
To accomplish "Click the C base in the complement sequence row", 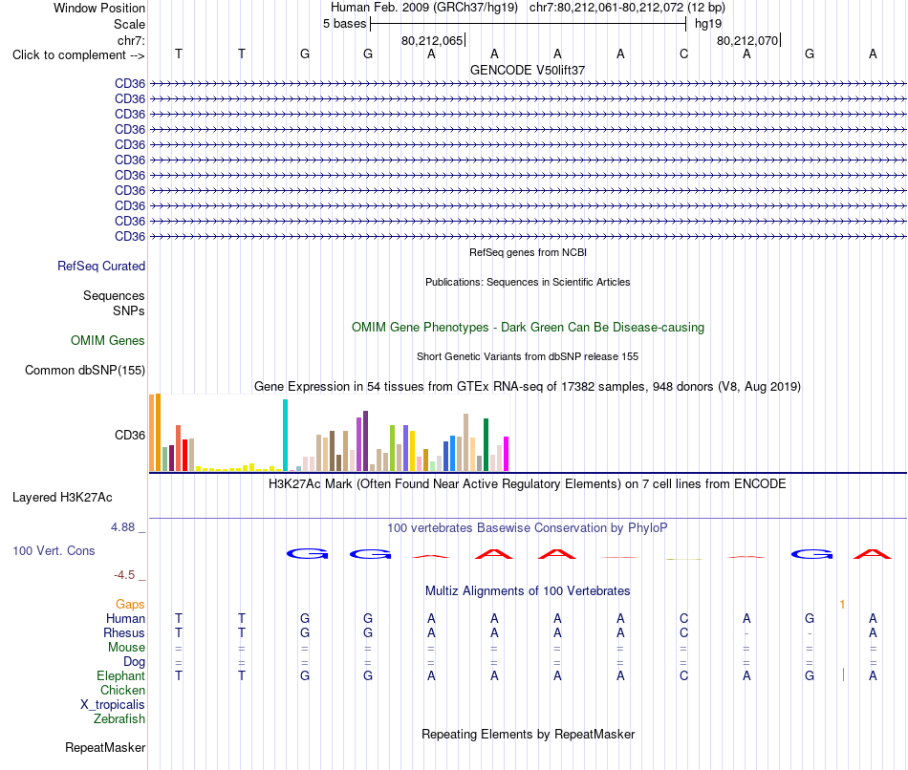I will [x=684, y=53].
